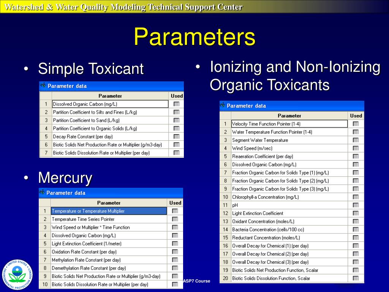Click the Simple Toxicant Parameter data window icon
Image resolution: width=389 pixels, height=292 pixels.
pyautogui.click(x=43, y=86)
